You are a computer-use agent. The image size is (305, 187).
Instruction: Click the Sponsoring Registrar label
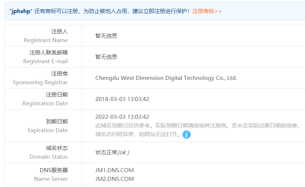tap(40, 82)
